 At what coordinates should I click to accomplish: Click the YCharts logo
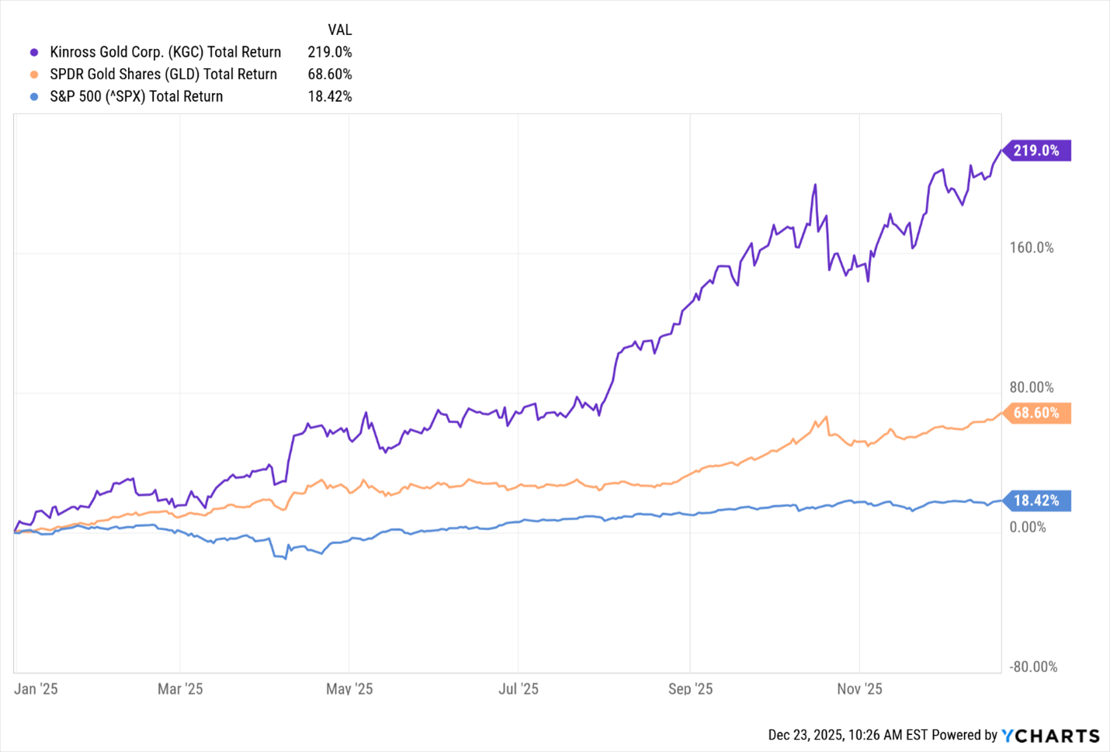[x=1050, y=735]
